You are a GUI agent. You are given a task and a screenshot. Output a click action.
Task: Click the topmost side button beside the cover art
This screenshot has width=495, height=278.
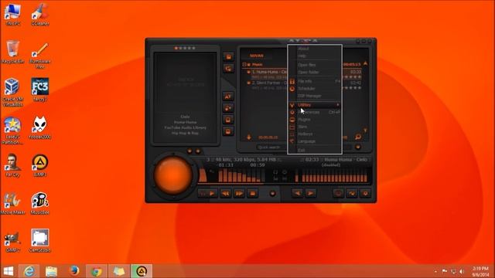click(x=229, y=56)
